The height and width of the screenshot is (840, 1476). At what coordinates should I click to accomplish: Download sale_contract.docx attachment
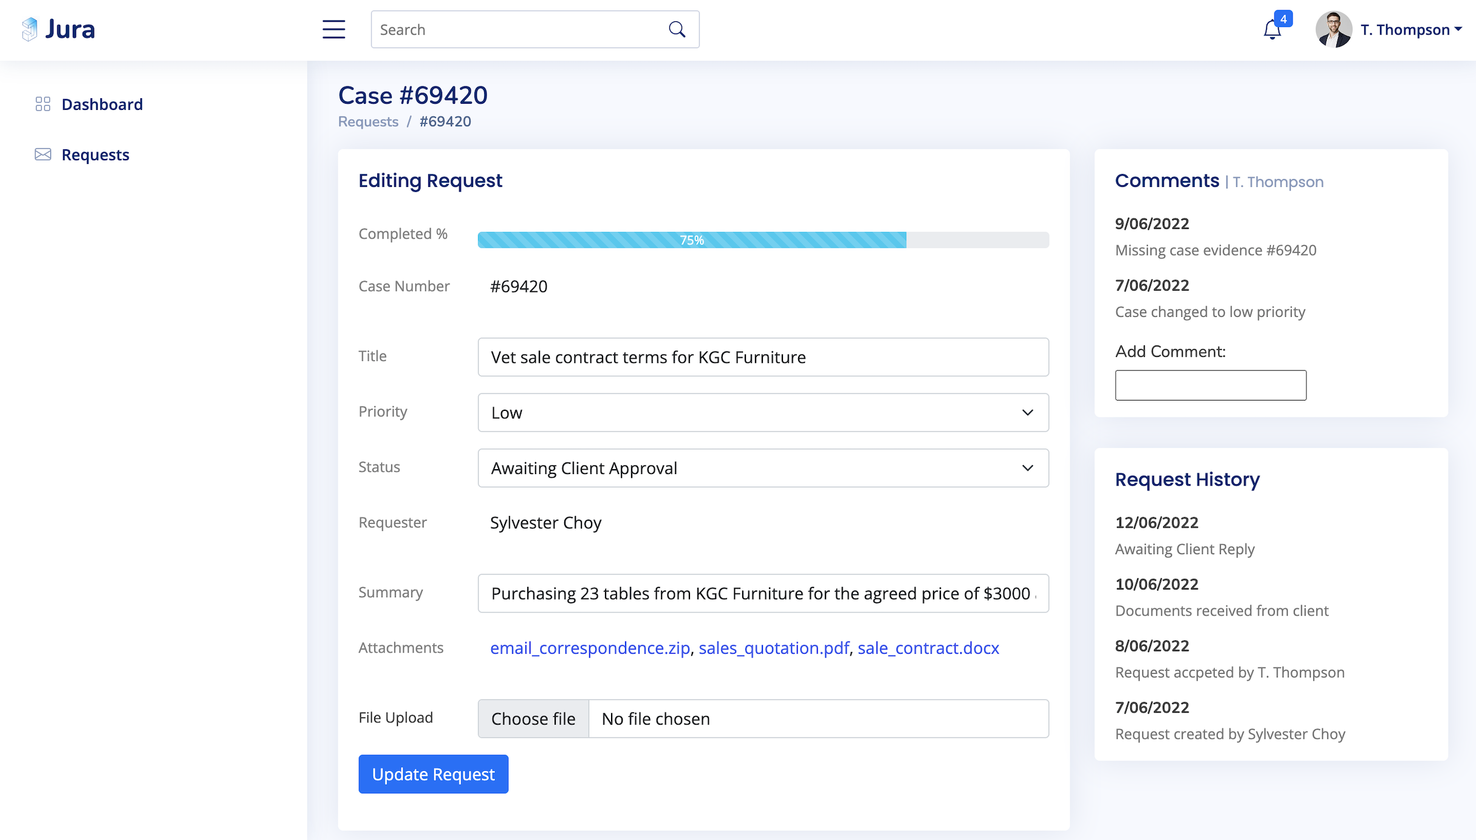[928, 648]
